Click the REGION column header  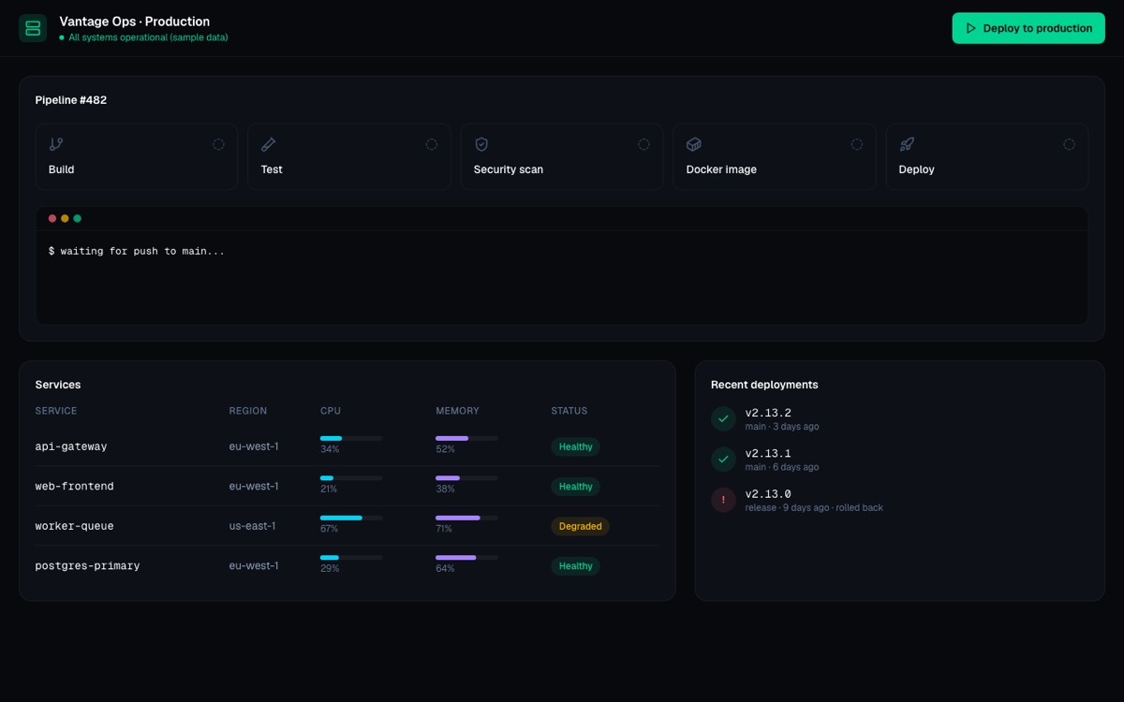[x=248, y=411]
